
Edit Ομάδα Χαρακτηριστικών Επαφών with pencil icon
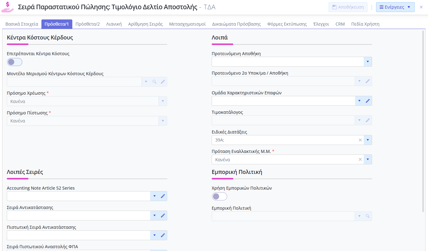point(367,101)
